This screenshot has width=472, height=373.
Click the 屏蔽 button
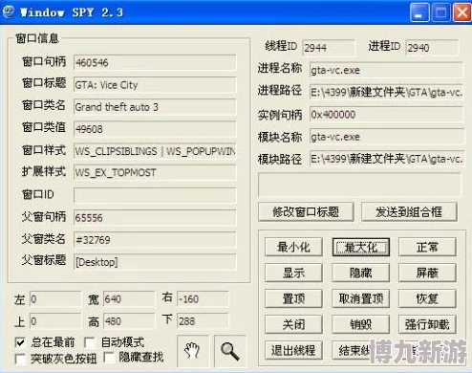click(427, 273)
